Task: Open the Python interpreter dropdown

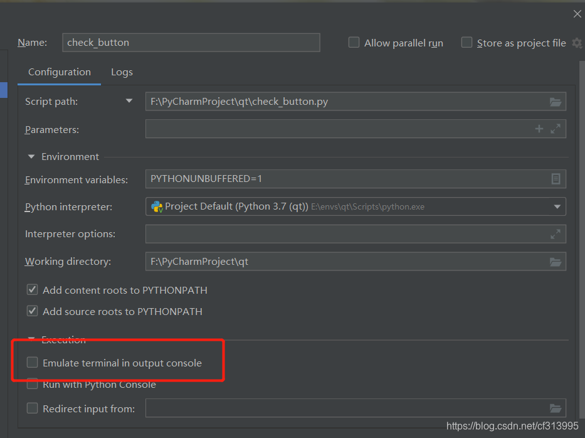Action: click(x=557, y=206)
